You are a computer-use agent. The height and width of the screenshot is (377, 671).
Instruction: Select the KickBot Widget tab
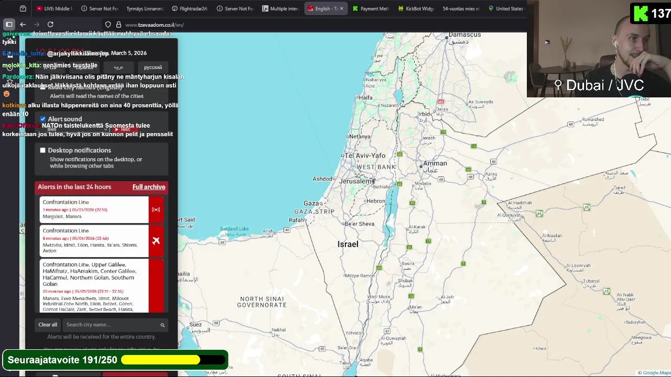416,8
